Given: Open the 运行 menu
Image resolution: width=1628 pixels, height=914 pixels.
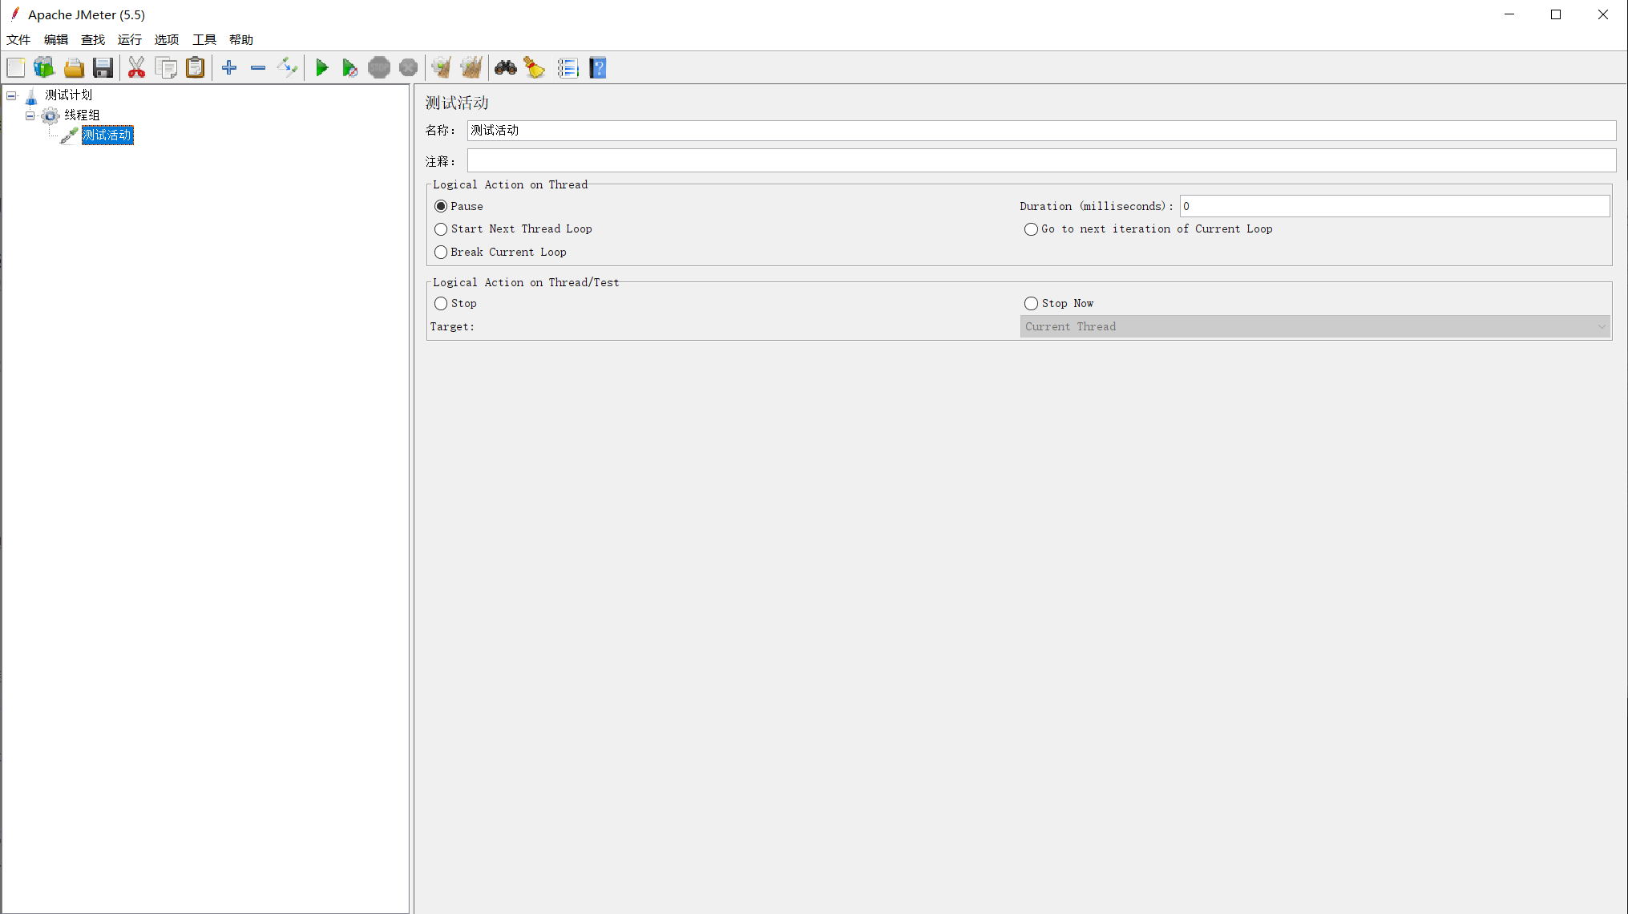Looking at the screenshot, I should tap(128, 39).
